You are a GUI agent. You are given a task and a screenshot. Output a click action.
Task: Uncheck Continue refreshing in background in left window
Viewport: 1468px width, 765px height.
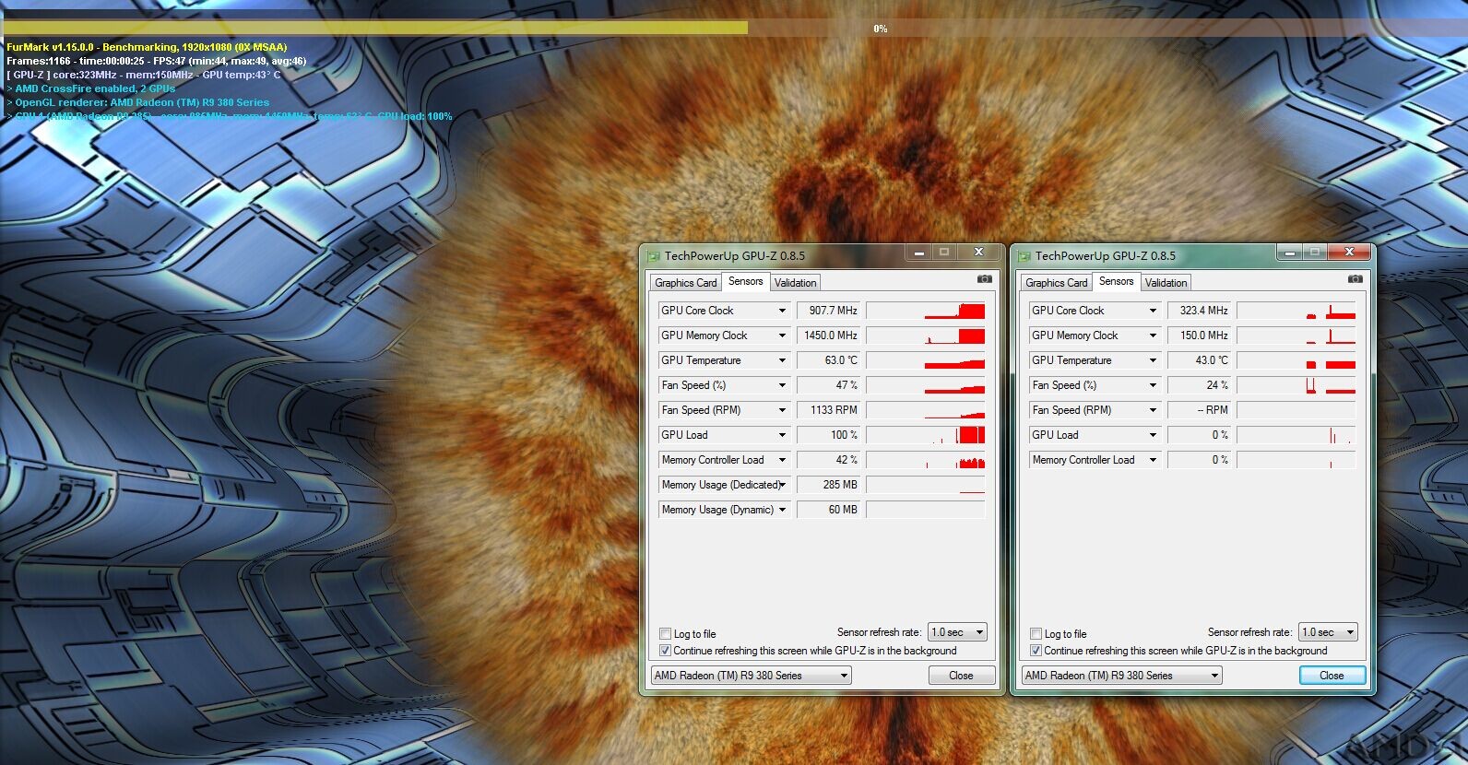pyautogui.click(x=665, y=651)
